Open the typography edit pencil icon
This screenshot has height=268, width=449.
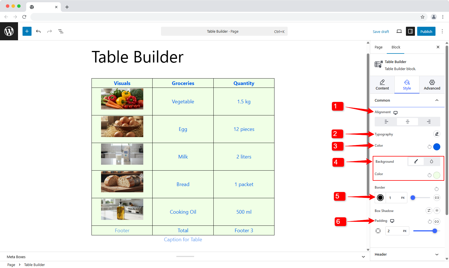coord(437,134)
